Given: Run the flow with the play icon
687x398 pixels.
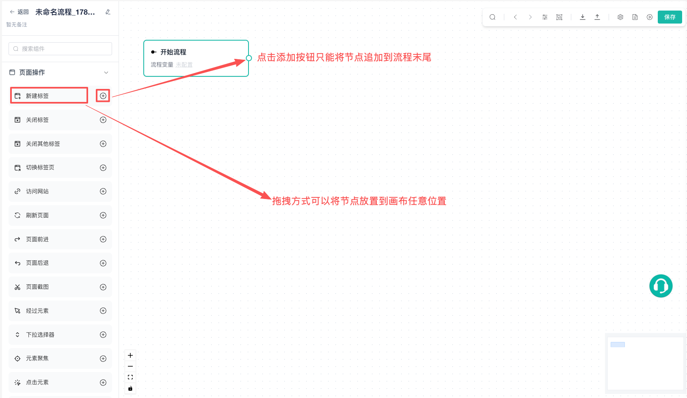Looking at the screenshot, I should coord(650,17).
